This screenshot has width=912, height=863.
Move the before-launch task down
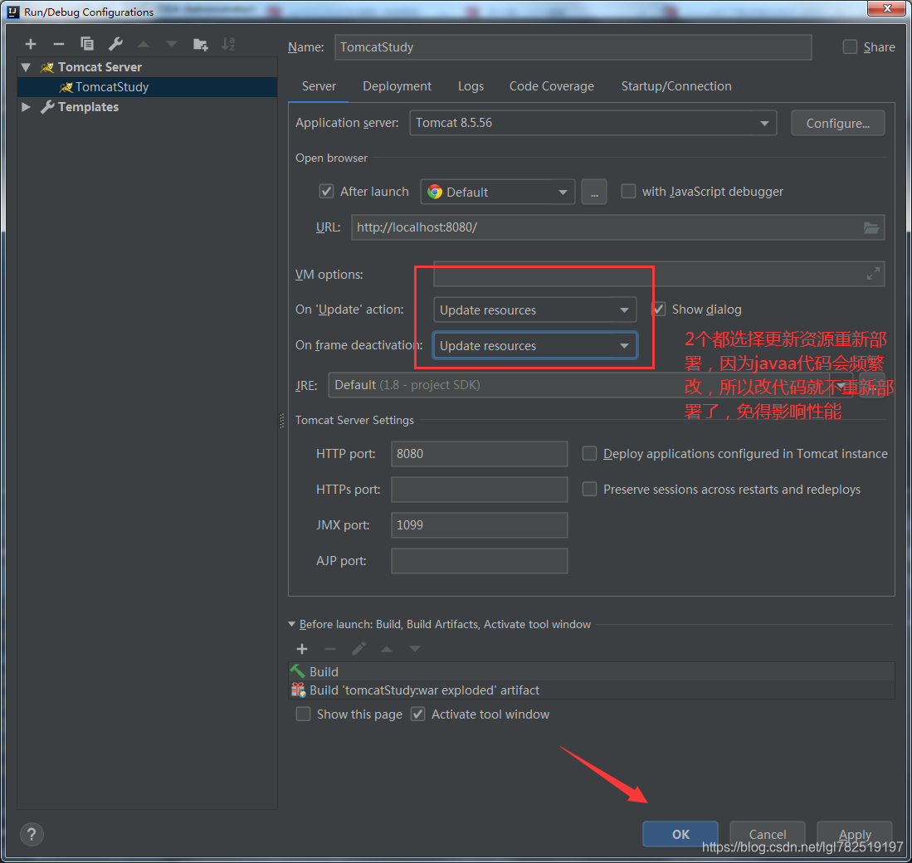pos(414,649)
